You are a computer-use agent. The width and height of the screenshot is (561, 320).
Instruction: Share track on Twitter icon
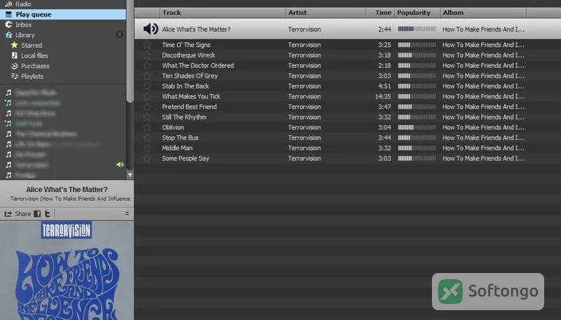pyautogui.click(x=47, y=214)
